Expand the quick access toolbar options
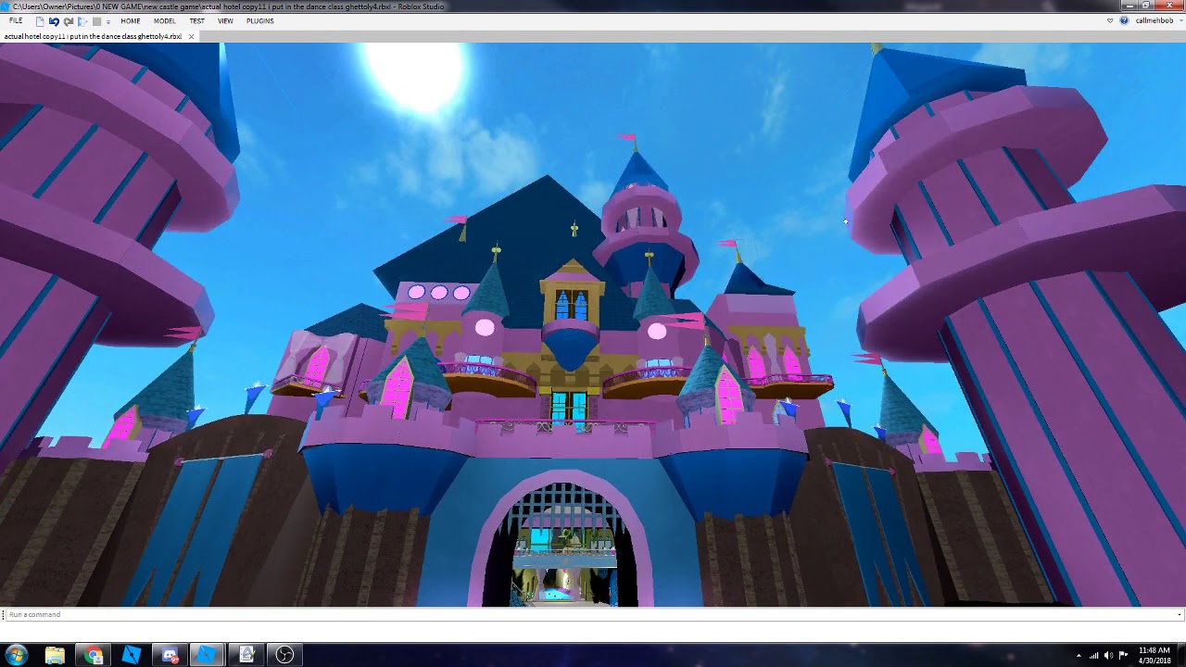 108,21
